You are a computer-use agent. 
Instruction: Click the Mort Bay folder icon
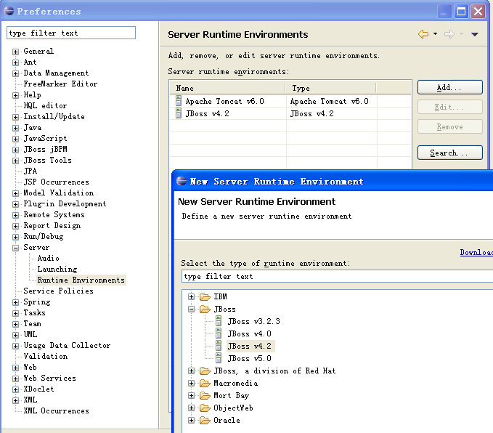(x=205, y=395)
